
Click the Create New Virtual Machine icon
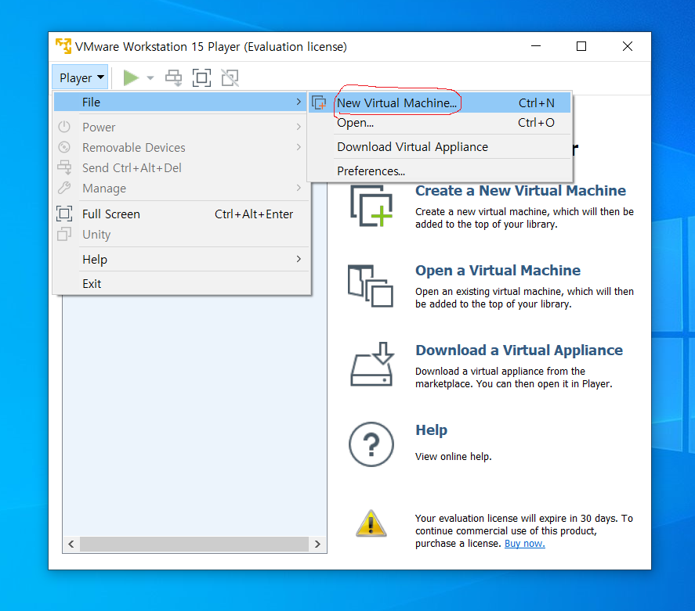[371, 206]
